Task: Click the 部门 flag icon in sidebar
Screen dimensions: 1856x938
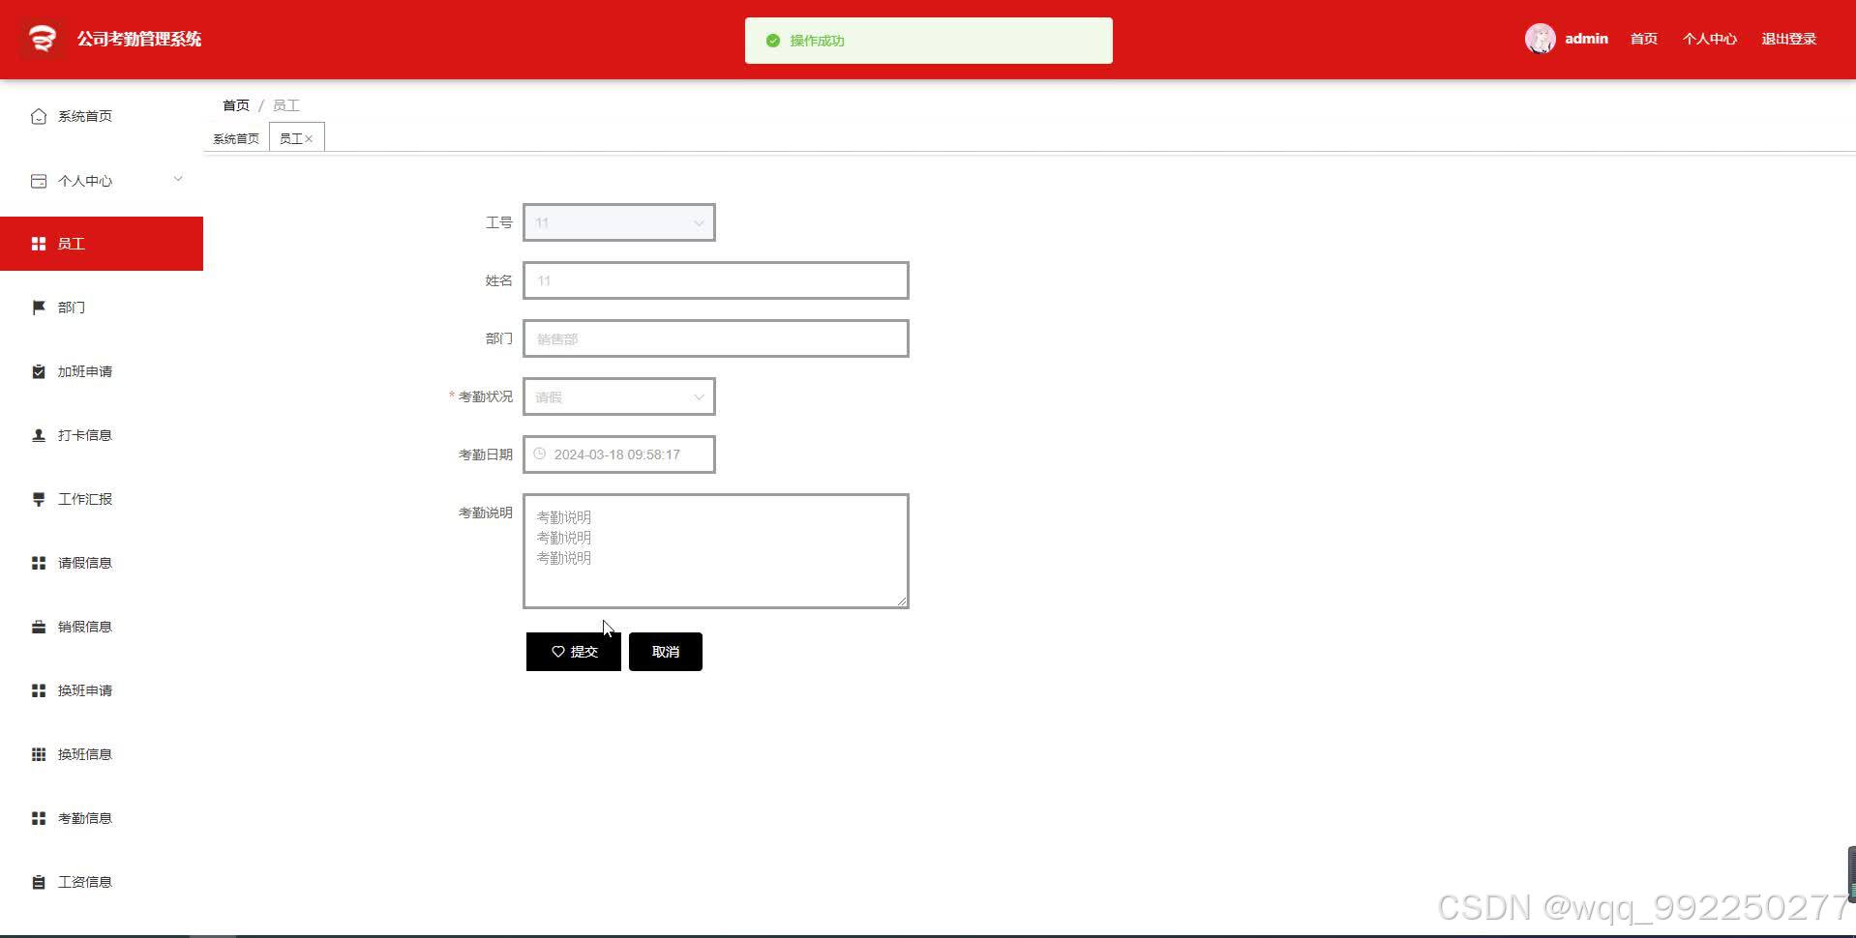Action: pyautogui.click(x=39, y=308)
